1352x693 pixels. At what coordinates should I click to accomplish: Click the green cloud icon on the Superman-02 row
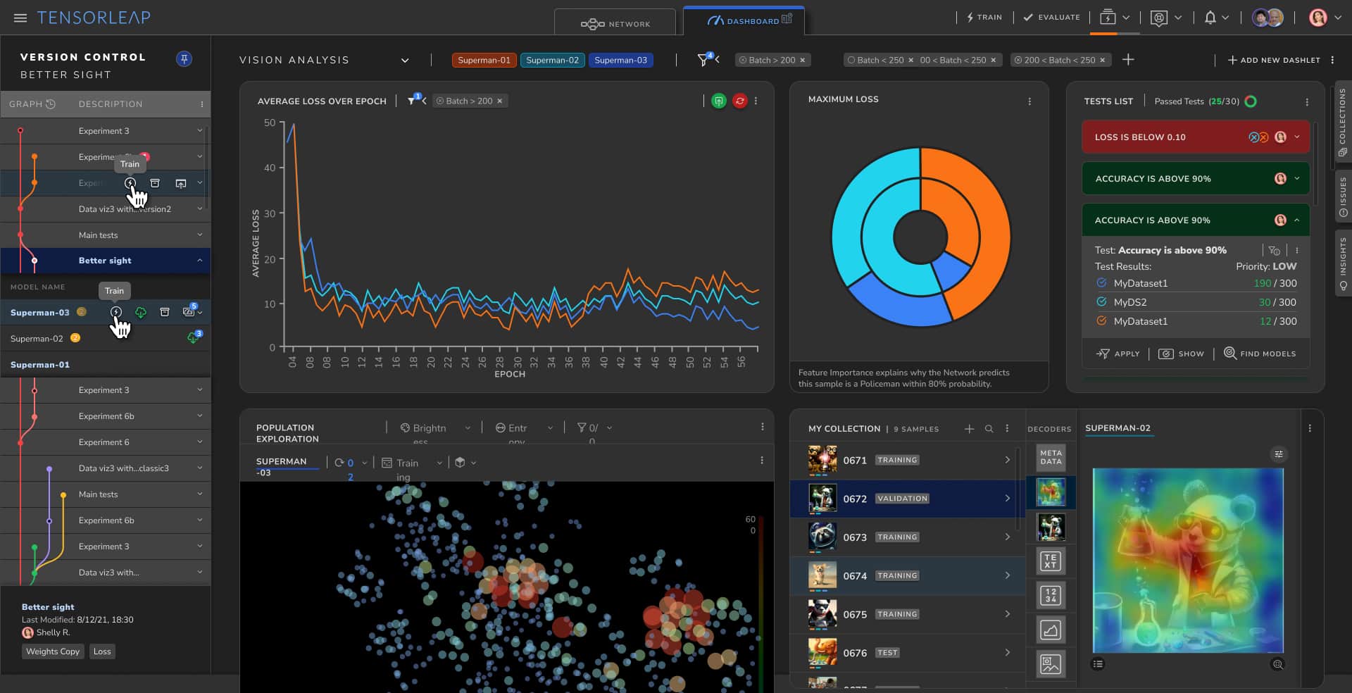tap(193, 339)
